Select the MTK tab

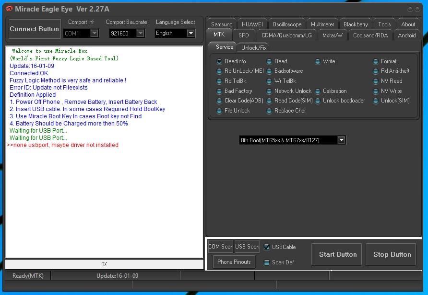click(x=219, y=34)
